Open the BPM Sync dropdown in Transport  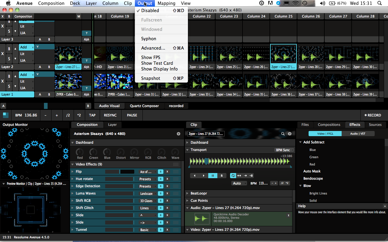pyautogui.click(x=283, y=150)
